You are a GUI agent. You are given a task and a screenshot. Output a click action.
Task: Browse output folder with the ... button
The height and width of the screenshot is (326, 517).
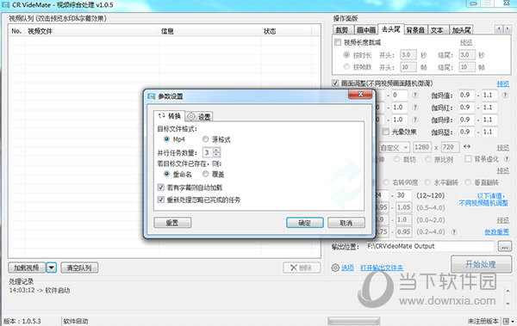click(x=504, y=246)
